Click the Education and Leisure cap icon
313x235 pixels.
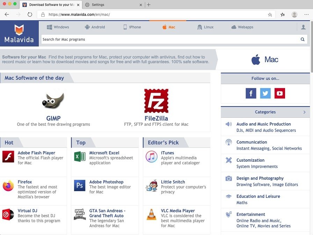tap(228, 197)
